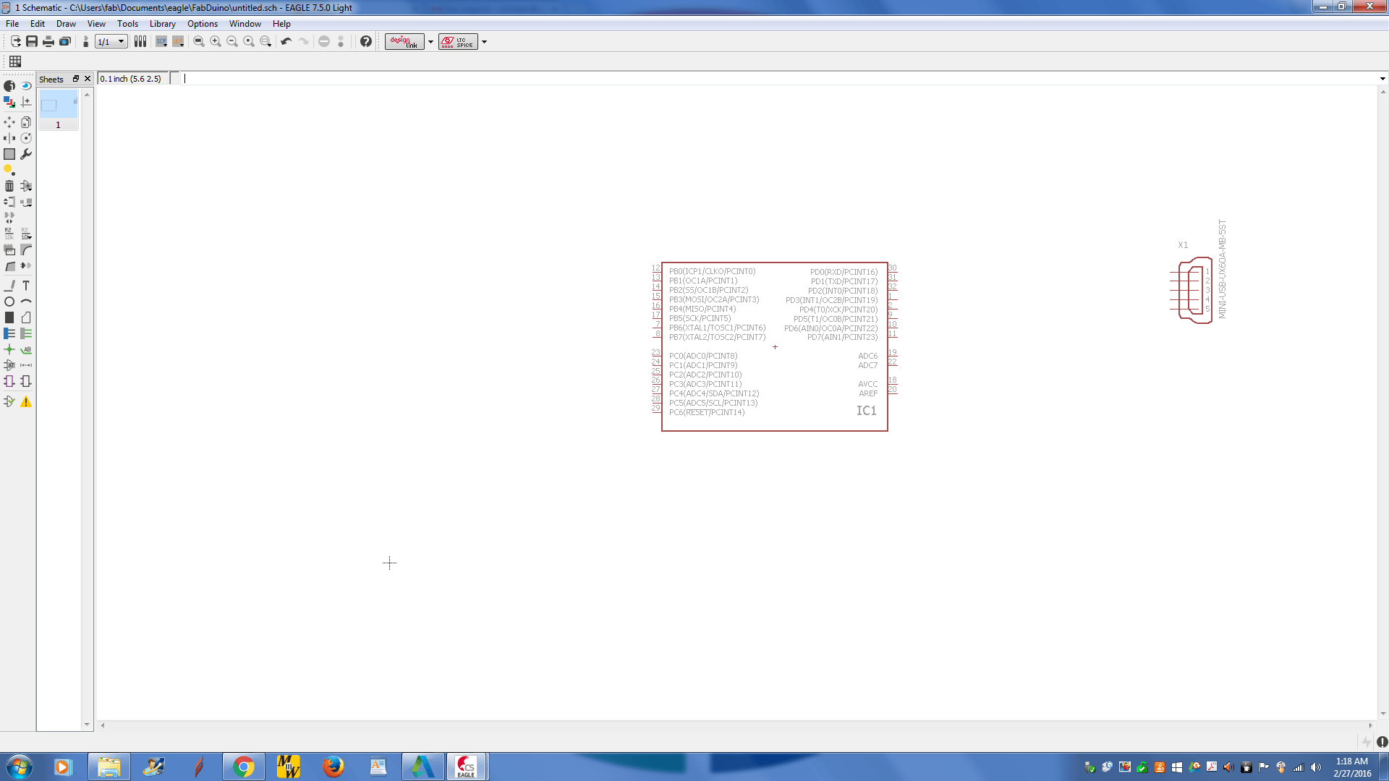Click the LTC Spice button
The height and width of the screenshot is (781, 1389).
tap(458, 41)
